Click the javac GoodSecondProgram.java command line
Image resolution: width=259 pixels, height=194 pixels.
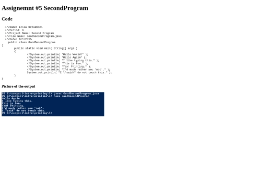pos(50,93)
